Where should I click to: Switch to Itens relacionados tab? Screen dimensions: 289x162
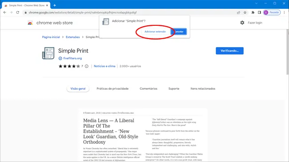point(203,89)
